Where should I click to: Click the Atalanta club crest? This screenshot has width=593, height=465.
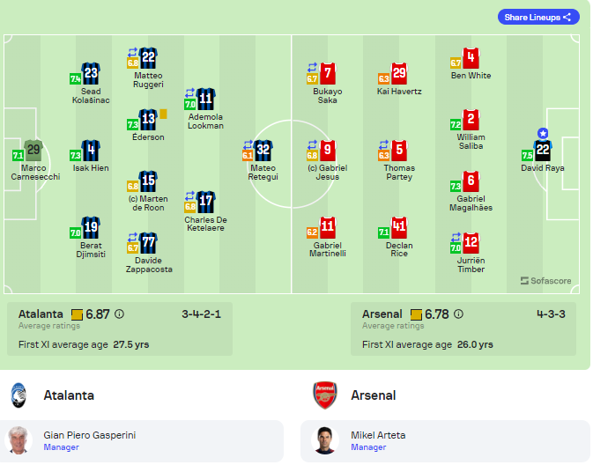point(19,395)
